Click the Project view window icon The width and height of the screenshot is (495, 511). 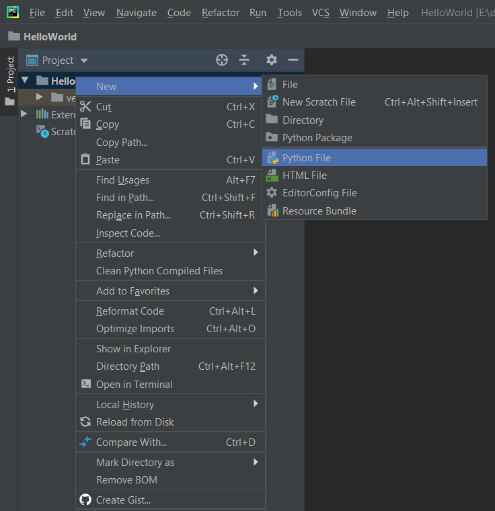(32, 61)
